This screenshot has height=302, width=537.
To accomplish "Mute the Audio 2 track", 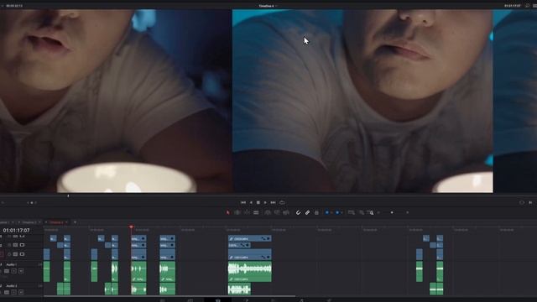I will [x=21, y=293].
